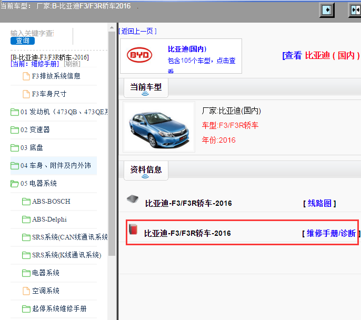
Task: Click folder icon for SRS系统(K线通讯系统)
Action: point(26,255)
